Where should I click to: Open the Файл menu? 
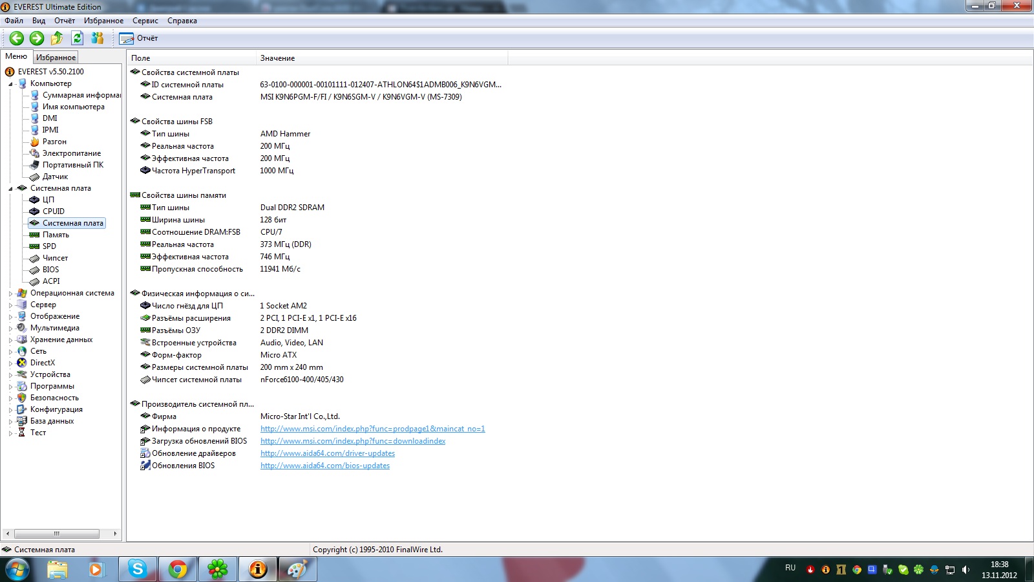(x=14, y=21)
